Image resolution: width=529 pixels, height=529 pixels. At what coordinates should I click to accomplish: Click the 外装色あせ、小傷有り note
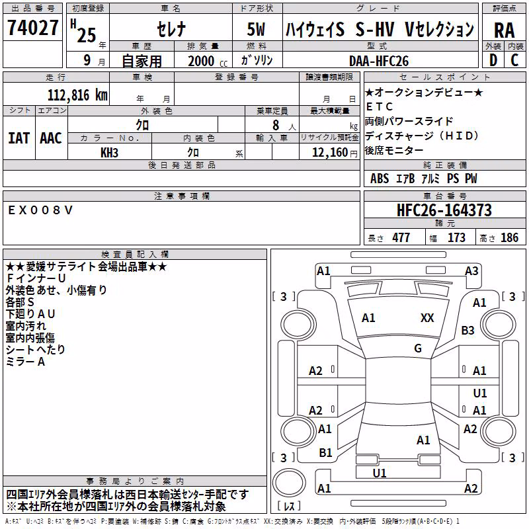pos(56,290)
